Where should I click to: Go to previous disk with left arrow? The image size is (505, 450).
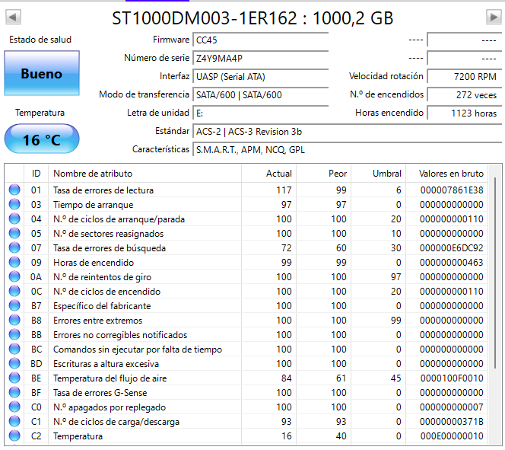(x=13, y=17)
